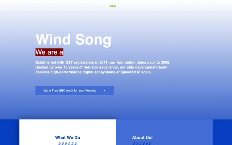Select the What We Do tab heading
This screenshot has height=145, width=232.
[68, 138]
